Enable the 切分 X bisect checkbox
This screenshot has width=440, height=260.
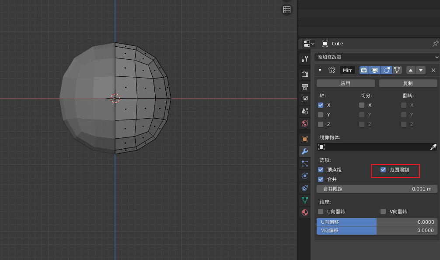pos(362,105)
